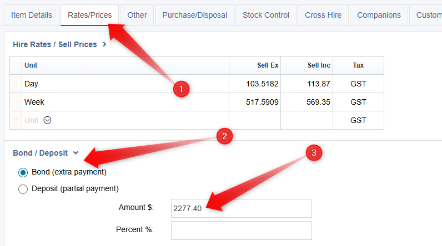442x246 pixels.
Task: Click the Day row GST tax cell
Action: [358, 84]
